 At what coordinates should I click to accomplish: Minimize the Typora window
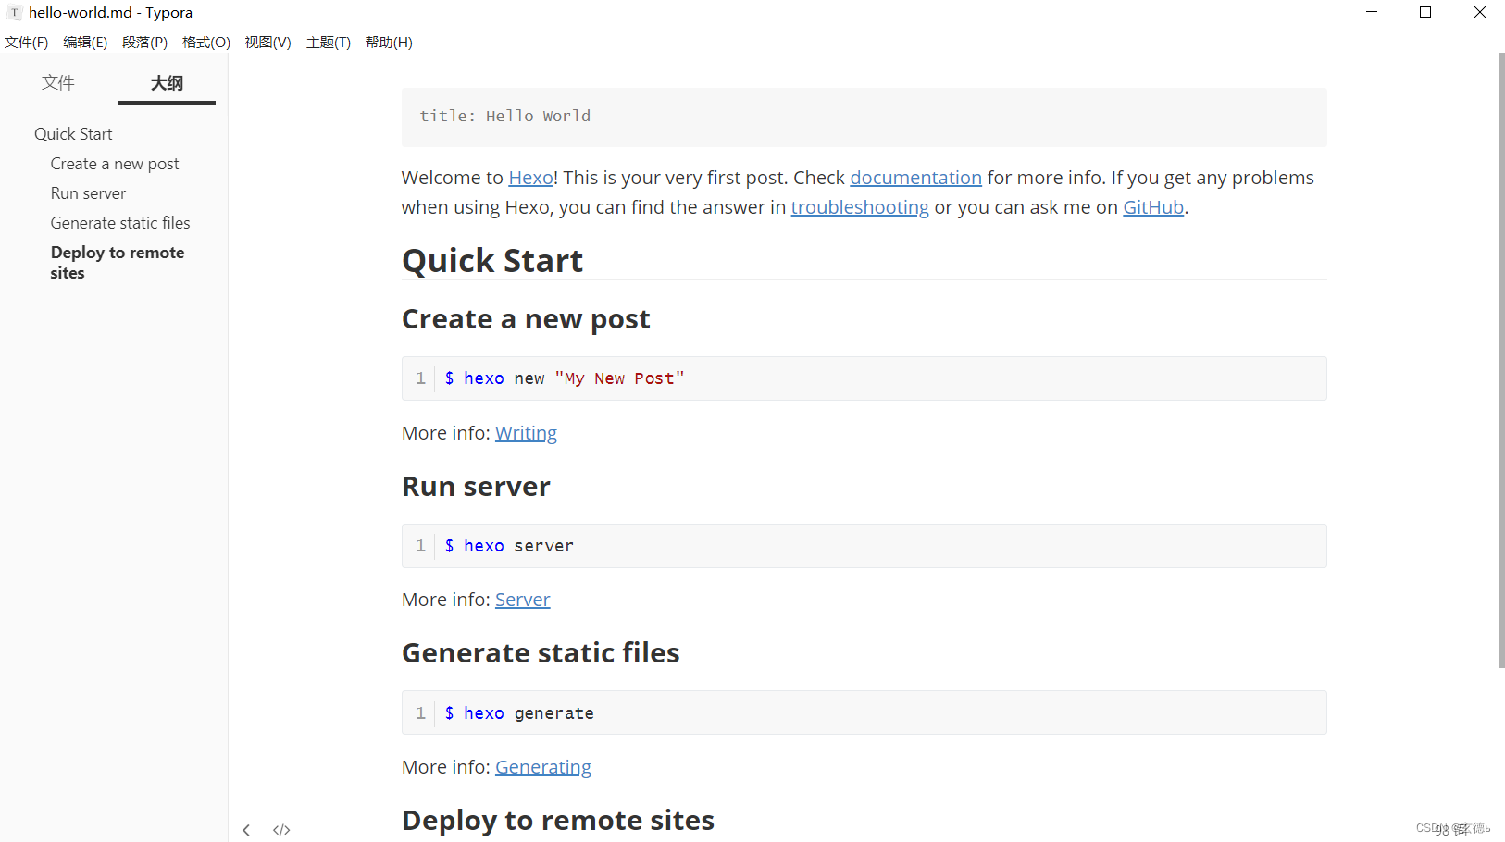coord(1372,12)
